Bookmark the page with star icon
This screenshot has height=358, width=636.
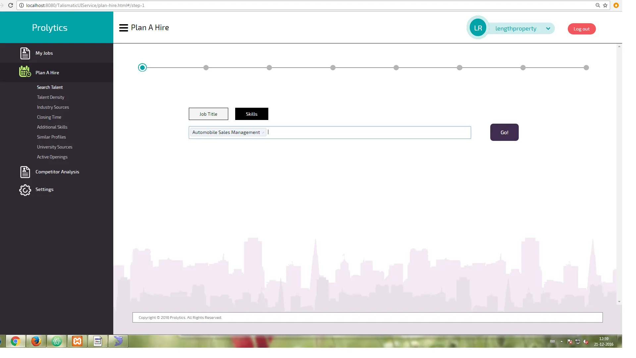point(605,5)
